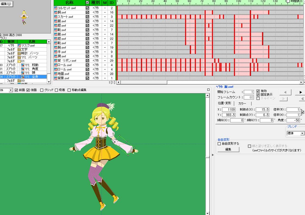The width and height of the screenshot is (305, 215).
Task: Collapse the properties panel with side triangle
Action: coord(213,155)
